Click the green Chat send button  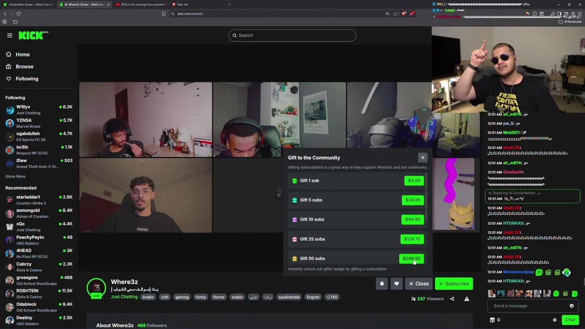570,320
